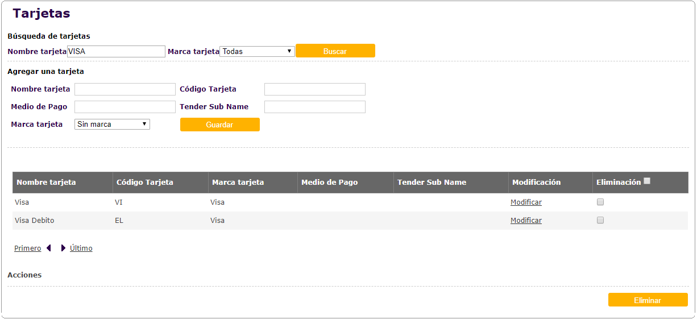
Task: Click Modificar for the Visa card
Action: pos(526,202)
